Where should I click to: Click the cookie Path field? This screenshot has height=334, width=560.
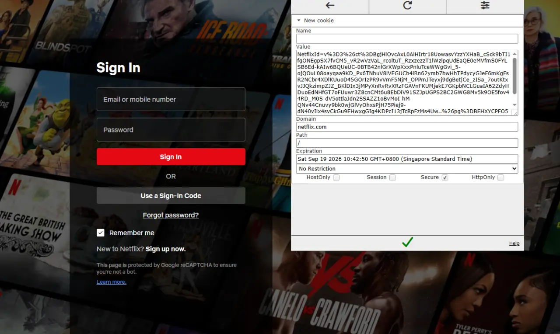(x=407, y=143)
